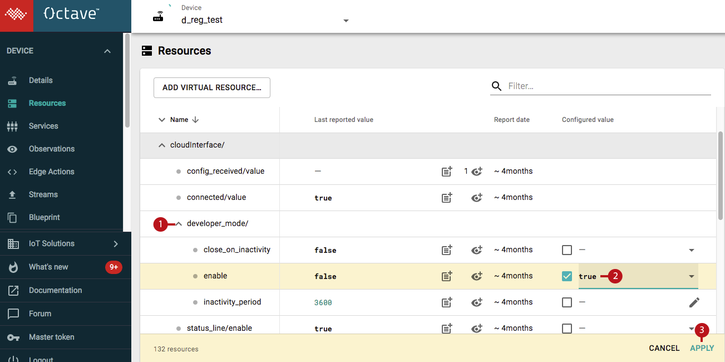Click Add Virtual Resource button
Screen dimensions: 725x362
[212, 87]
